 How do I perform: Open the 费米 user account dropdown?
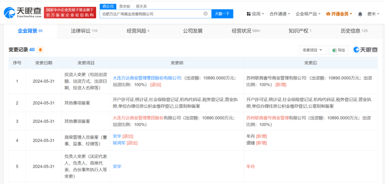point(373,14)
